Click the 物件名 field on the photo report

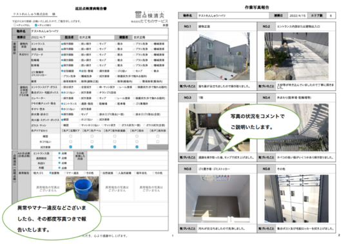click(233, 15)
